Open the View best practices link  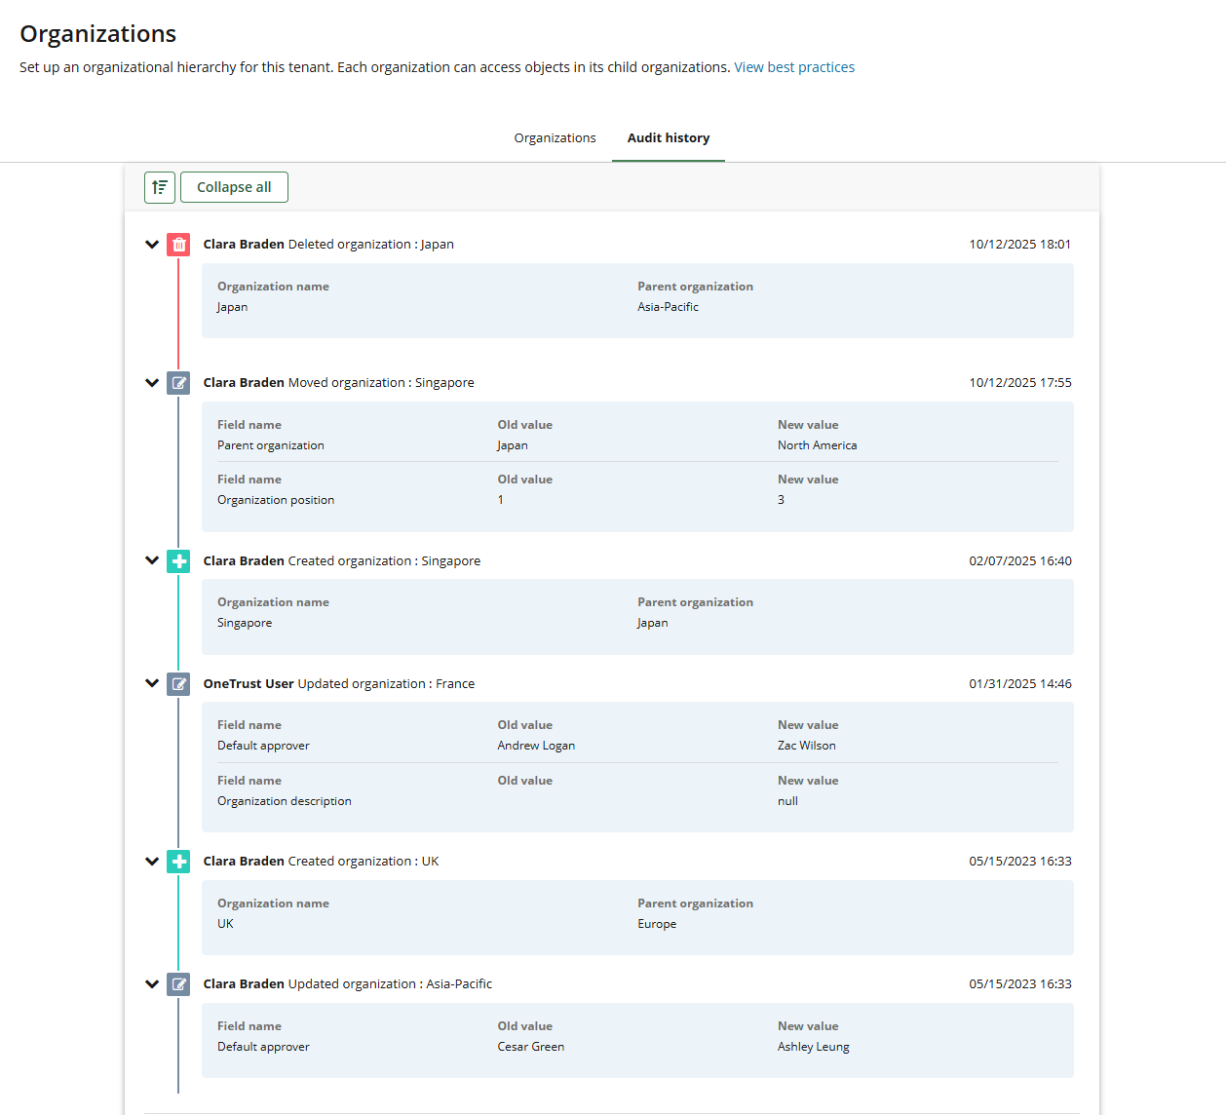click(x=793, y=67)
